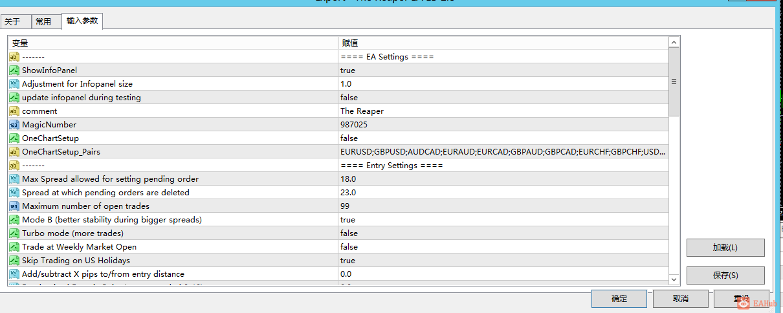Viewport: 783px width, 313px height.
Task: Select the 'Mode B (better stability during bigger spreads)' label
Action: (112, 219)
